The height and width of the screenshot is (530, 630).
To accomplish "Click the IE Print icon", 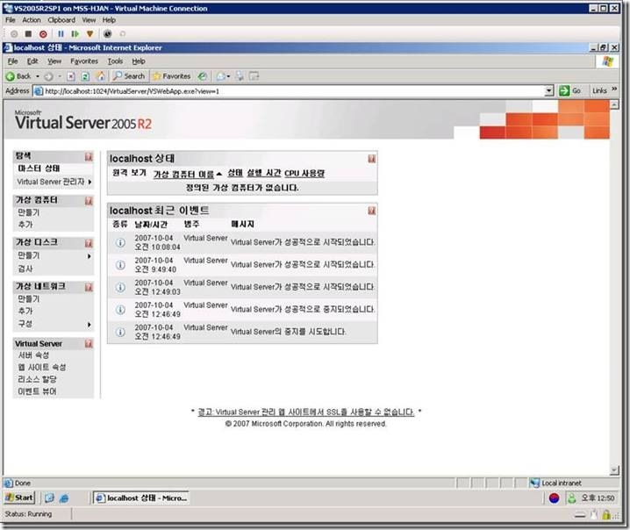I will [x=240, y=76].
